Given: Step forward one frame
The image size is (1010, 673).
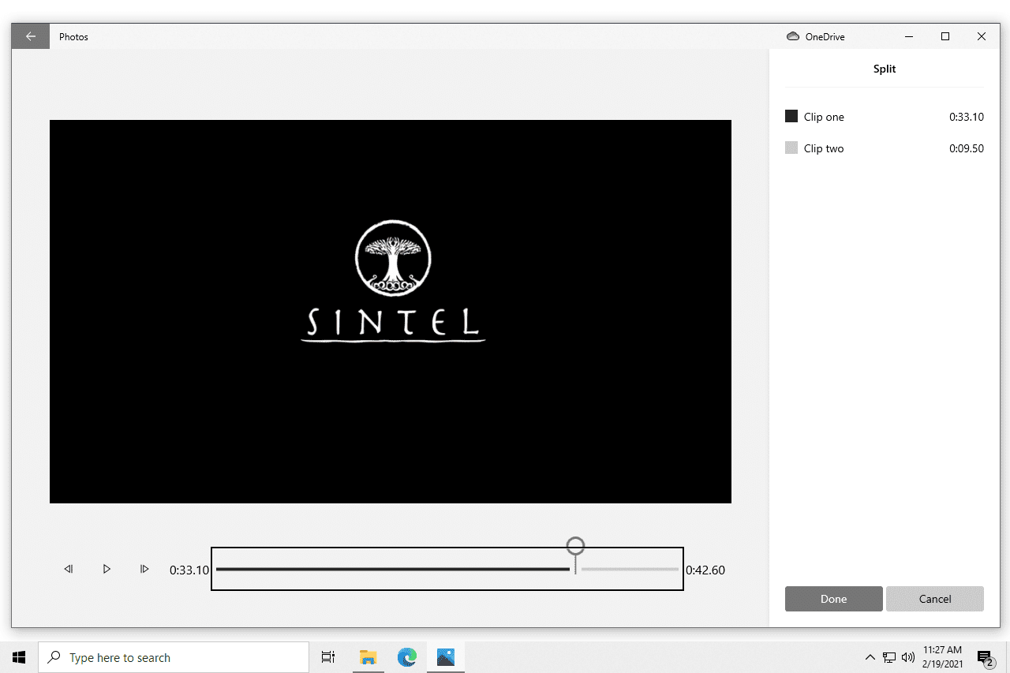Looking at the screenshot, I should [144, 569].
